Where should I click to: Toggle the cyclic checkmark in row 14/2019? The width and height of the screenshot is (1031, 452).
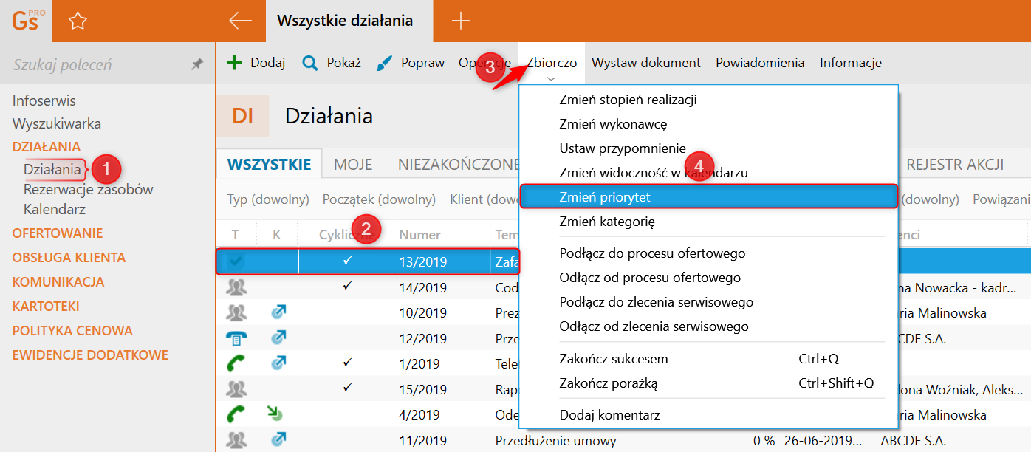(349, 286)
